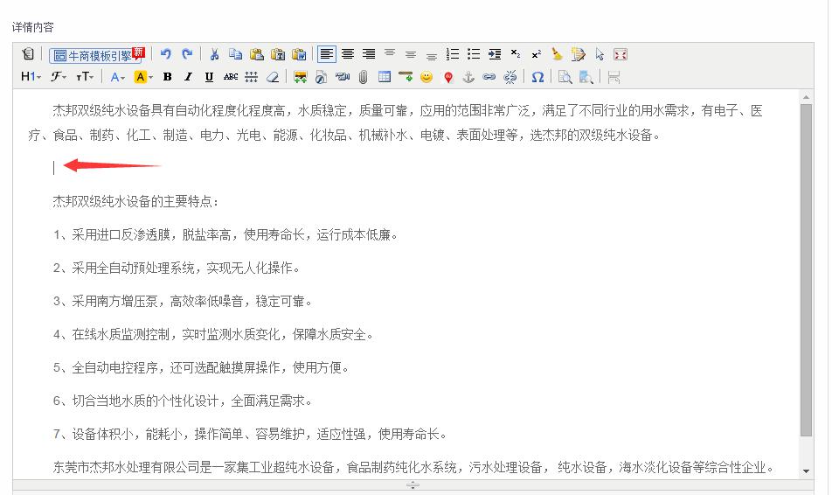Open the font size dropdown
This screenshot has width=832, height=495.
(x=85, y=77)
